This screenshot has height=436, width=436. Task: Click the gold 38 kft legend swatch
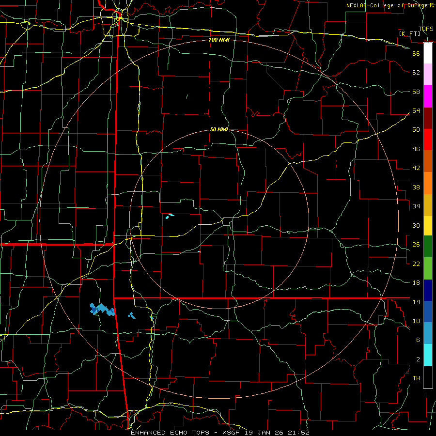pyautogui.click(x=428, y=205)
